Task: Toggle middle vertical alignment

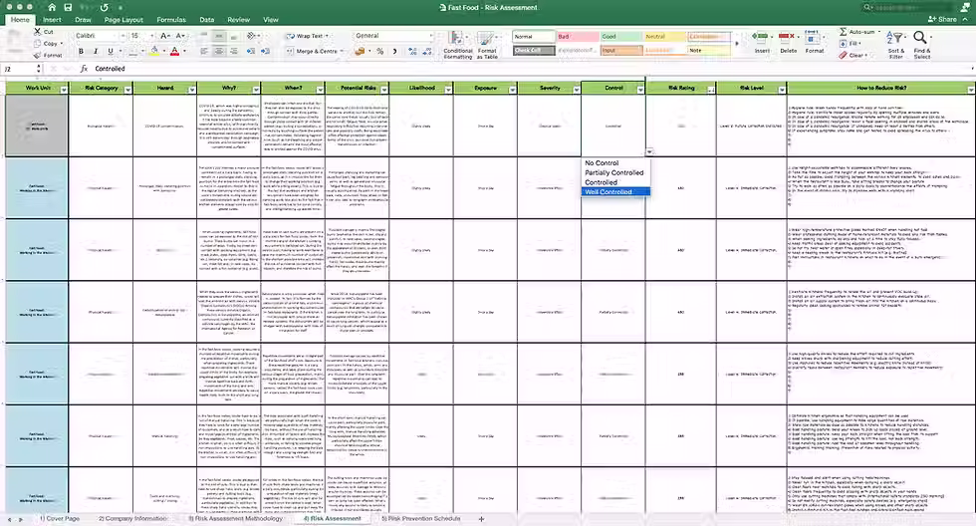Action: tap(218, 36)
